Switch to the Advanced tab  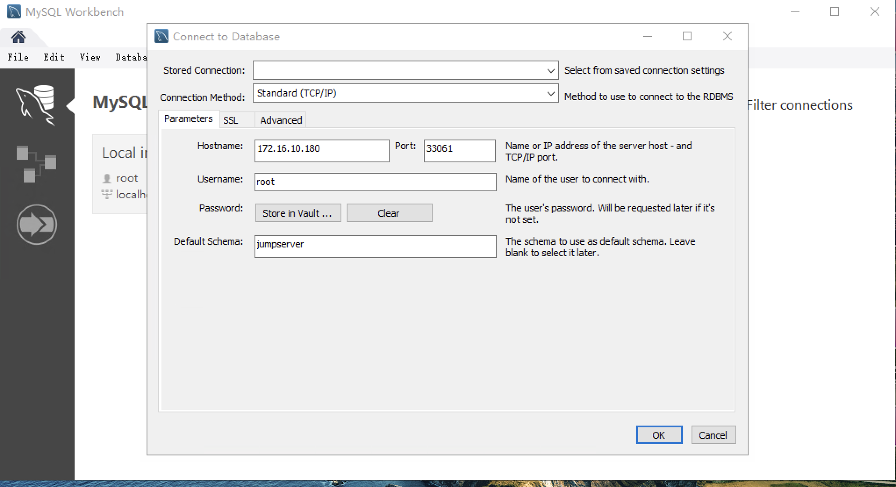click(281, 120)
